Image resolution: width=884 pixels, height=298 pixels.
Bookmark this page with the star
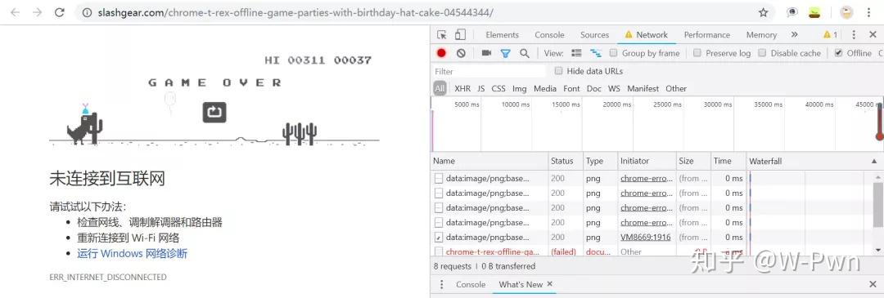pyautogui.click(x=764, y=12)
